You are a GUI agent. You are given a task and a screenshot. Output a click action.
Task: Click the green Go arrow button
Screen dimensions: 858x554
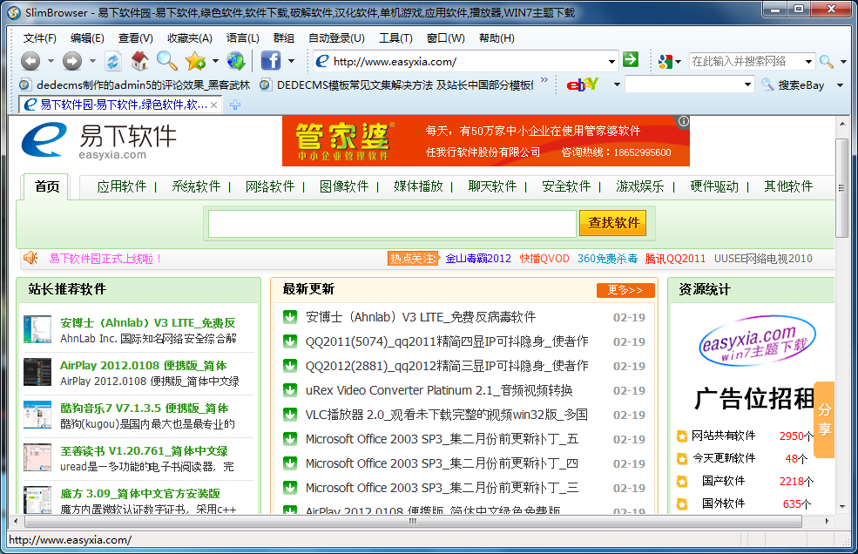[631, 60]
